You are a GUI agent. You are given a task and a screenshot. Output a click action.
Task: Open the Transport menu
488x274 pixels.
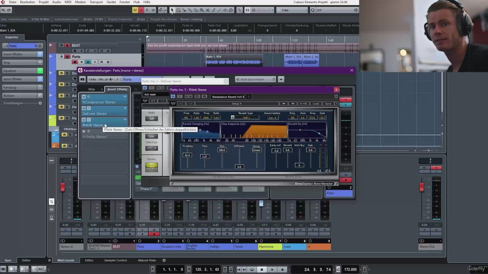(96, 2)
